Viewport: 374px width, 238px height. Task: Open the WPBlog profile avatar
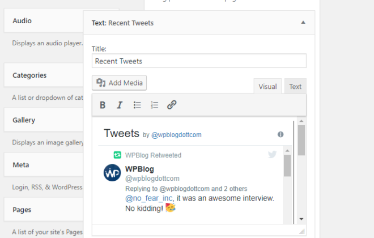pos(112,173)
